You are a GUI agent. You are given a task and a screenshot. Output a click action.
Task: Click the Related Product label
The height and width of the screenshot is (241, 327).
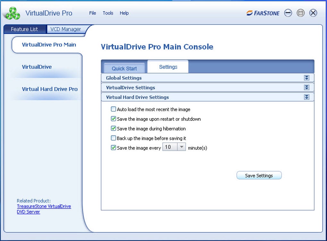[x=34, y=201]
